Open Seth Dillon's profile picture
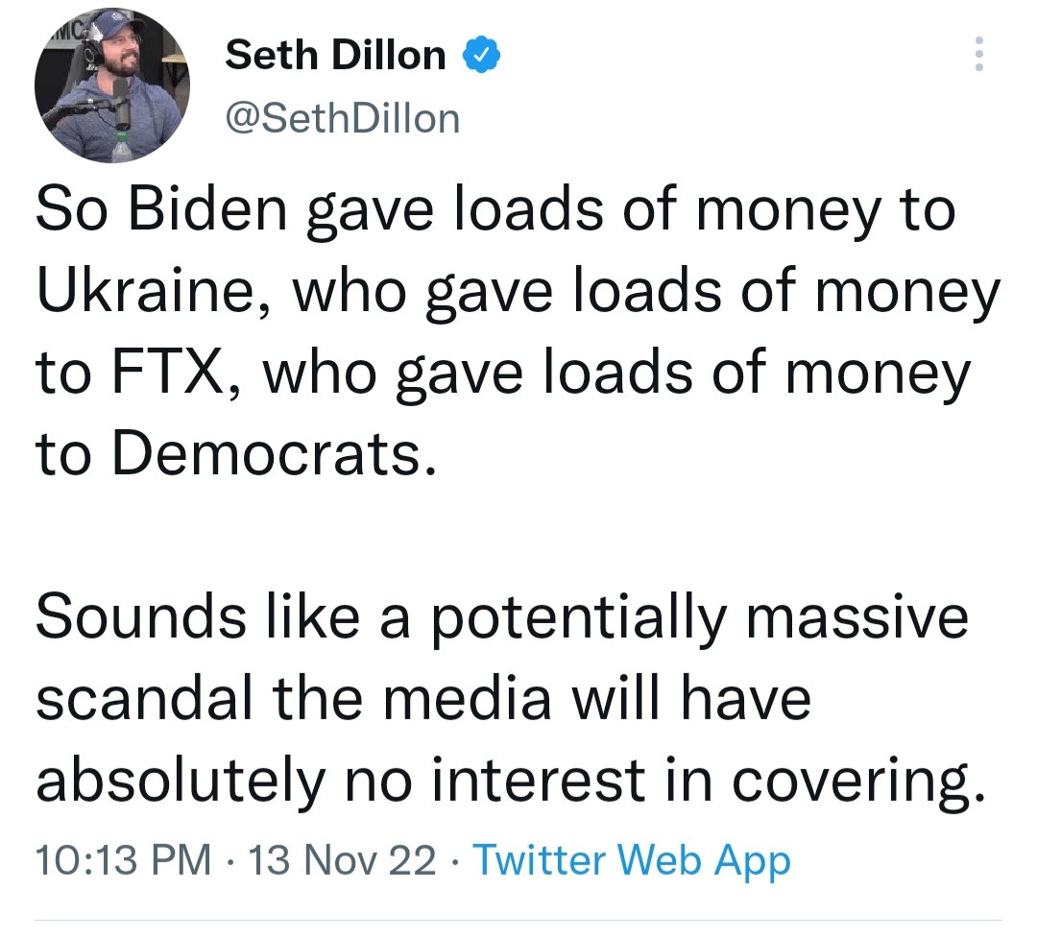Image resolution: width=1037 pixels, height=941 pixels. pyautogui.click(x=111, y=85)
